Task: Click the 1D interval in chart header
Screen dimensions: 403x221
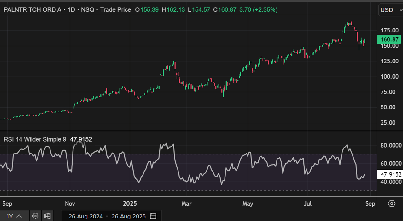Action: 71,10
